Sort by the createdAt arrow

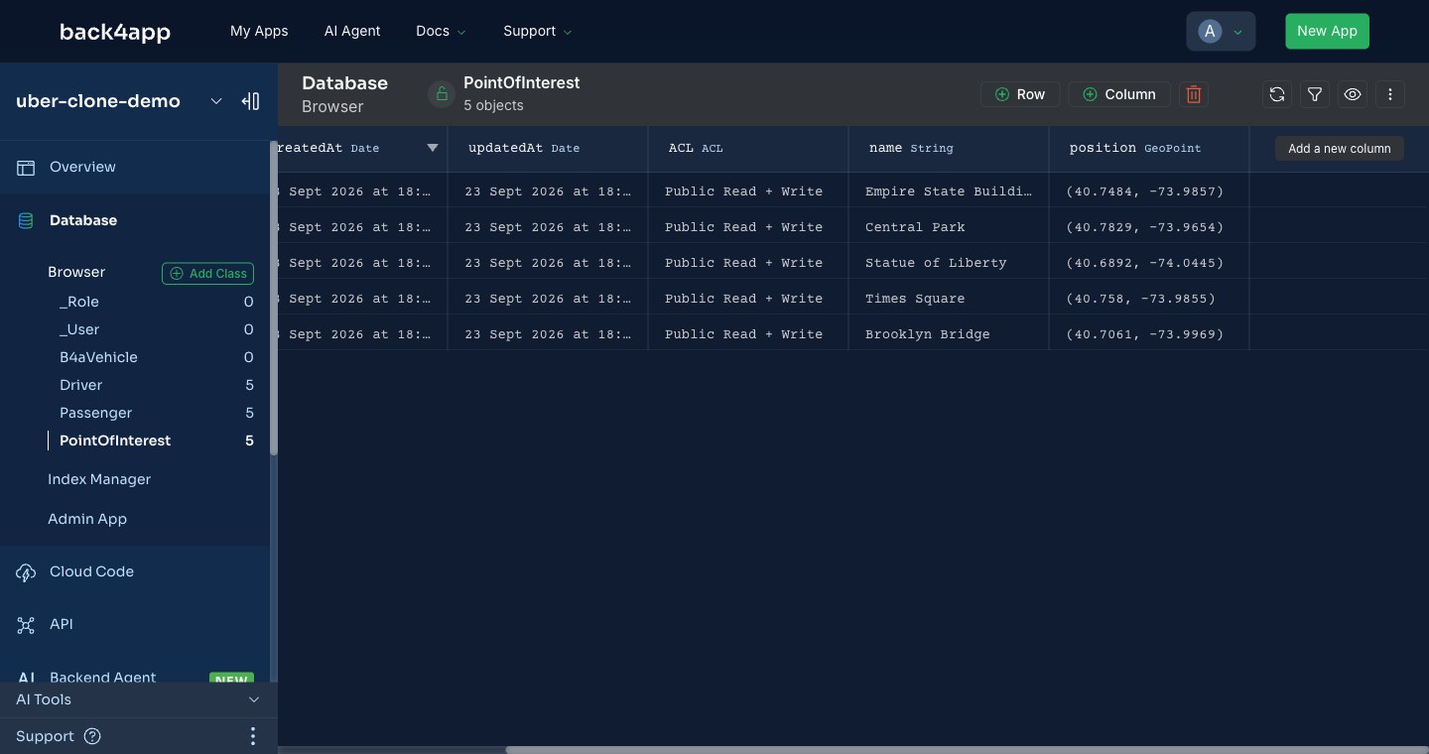[433, 148]
